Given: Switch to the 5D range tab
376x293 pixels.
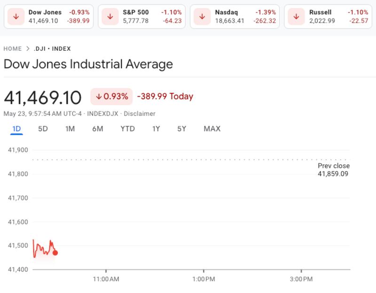Looking at the screenshot, I should [x=43, y=129].
